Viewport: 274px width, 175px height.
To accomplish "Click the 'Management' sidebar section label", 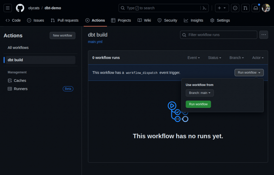I will 17,72.
